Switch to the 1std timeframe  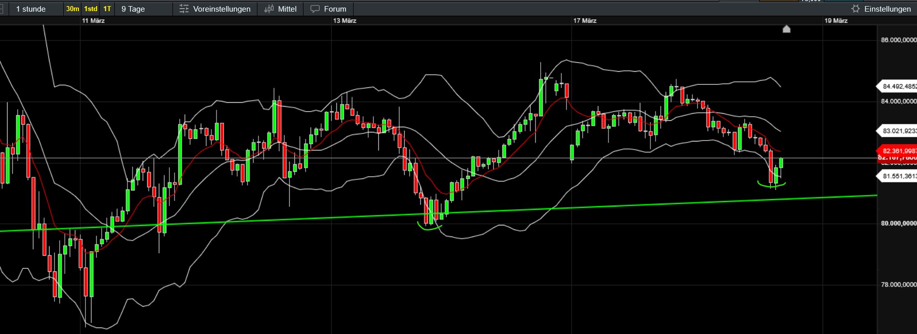coord(91,9)
